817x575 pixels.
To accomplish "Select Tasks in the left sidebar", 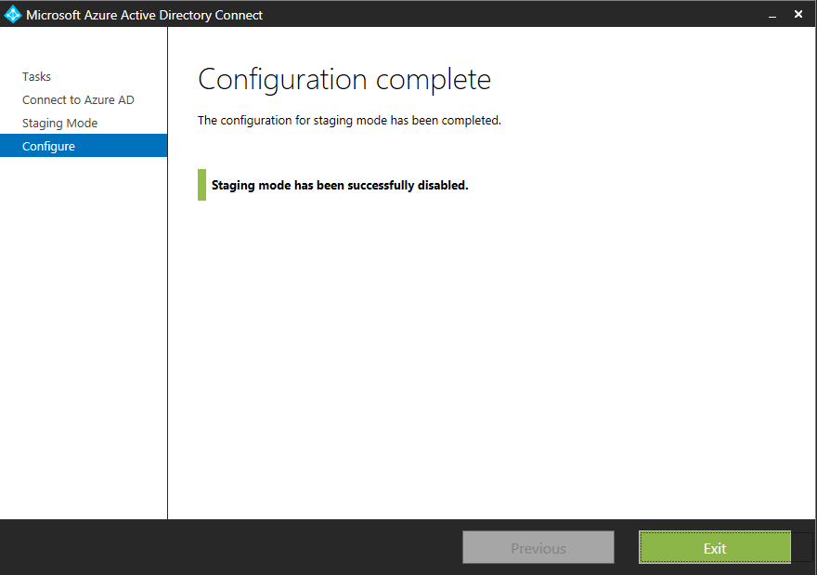I will pos(37,77).
